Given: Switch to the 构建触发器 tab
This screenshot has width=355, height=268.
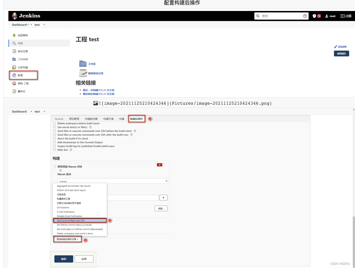Looking at the screenshot, I should (x=91, y=119).
